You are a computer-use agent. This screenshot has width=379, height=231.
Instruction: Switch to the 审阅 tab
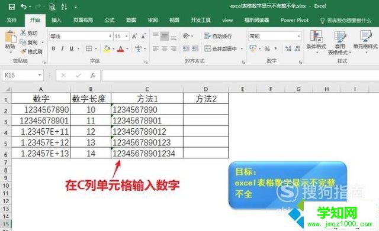153,20
